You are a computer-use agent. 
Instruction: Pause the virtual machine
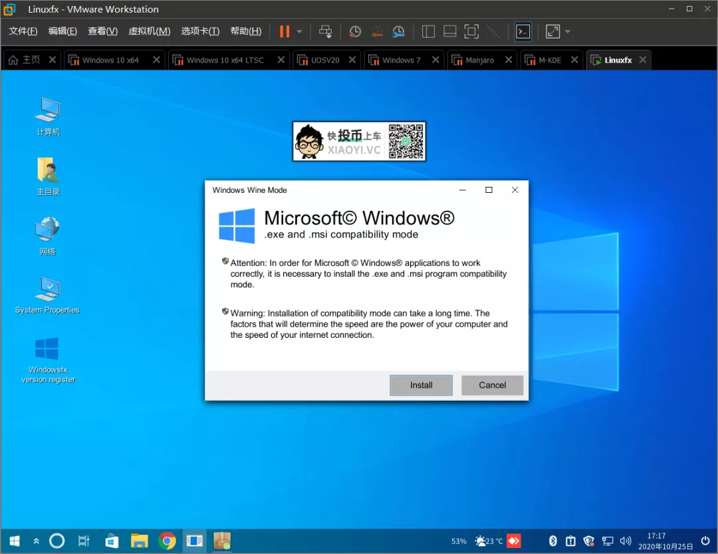coord(285,31)
